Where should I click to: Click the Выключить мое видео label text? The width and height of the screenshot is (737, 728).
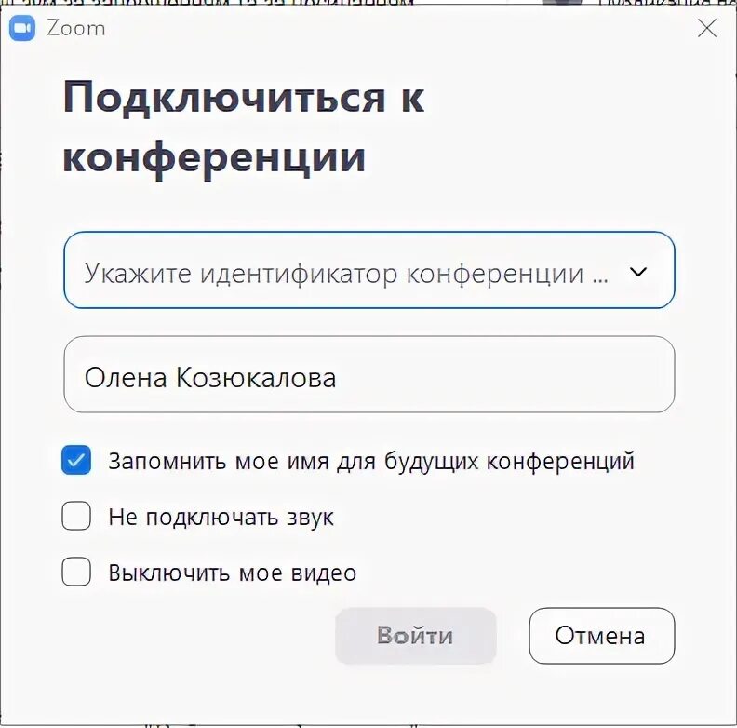coord(233,573)
